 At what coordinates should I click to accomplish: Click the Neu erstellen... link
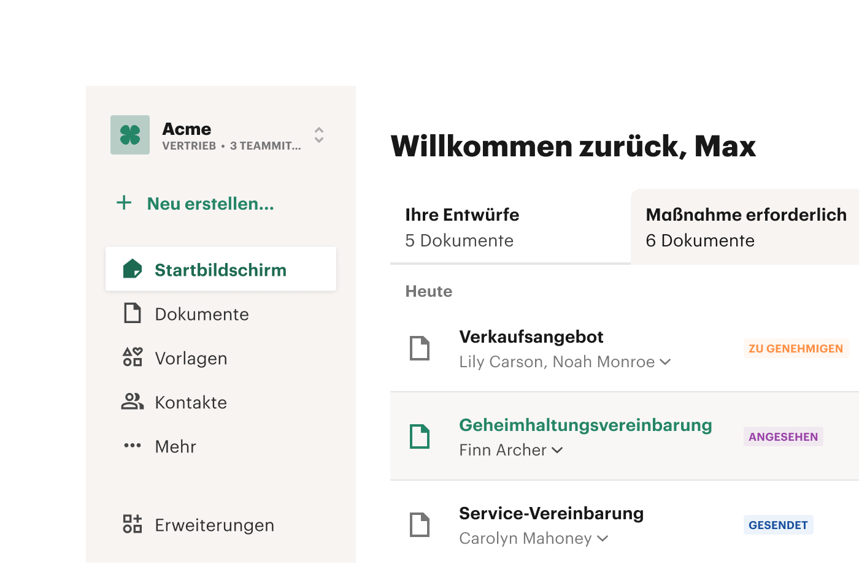pyautogui.click(x=210, y=204)
